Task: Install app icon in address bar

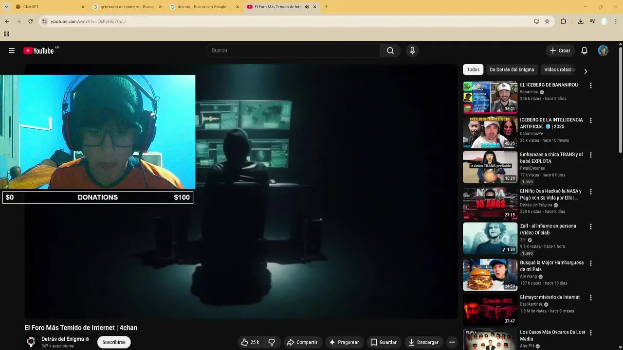Action: 536,21
